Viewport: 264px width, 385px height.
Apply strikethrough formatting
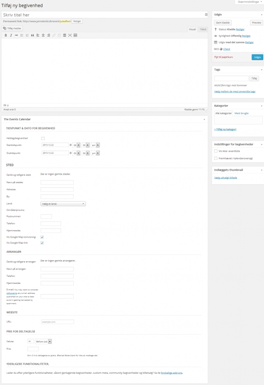tap(16, 35)
